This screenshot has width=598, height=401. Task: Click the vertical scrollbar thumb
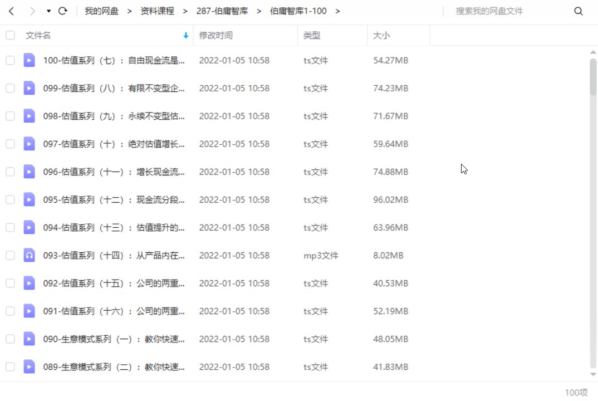point(592,77)
